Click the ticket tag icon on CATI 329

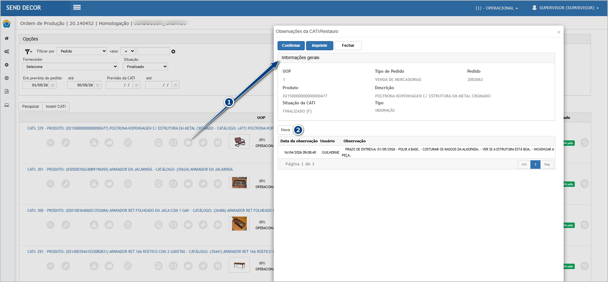(203, 143)
